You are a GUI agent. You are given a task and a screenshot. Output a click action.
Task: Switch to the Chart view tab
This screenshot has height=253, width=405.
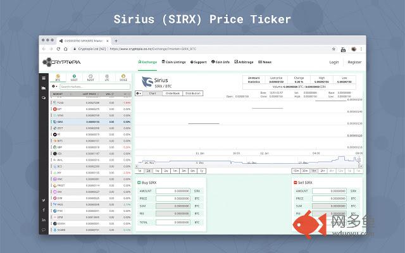click(153, 93)
